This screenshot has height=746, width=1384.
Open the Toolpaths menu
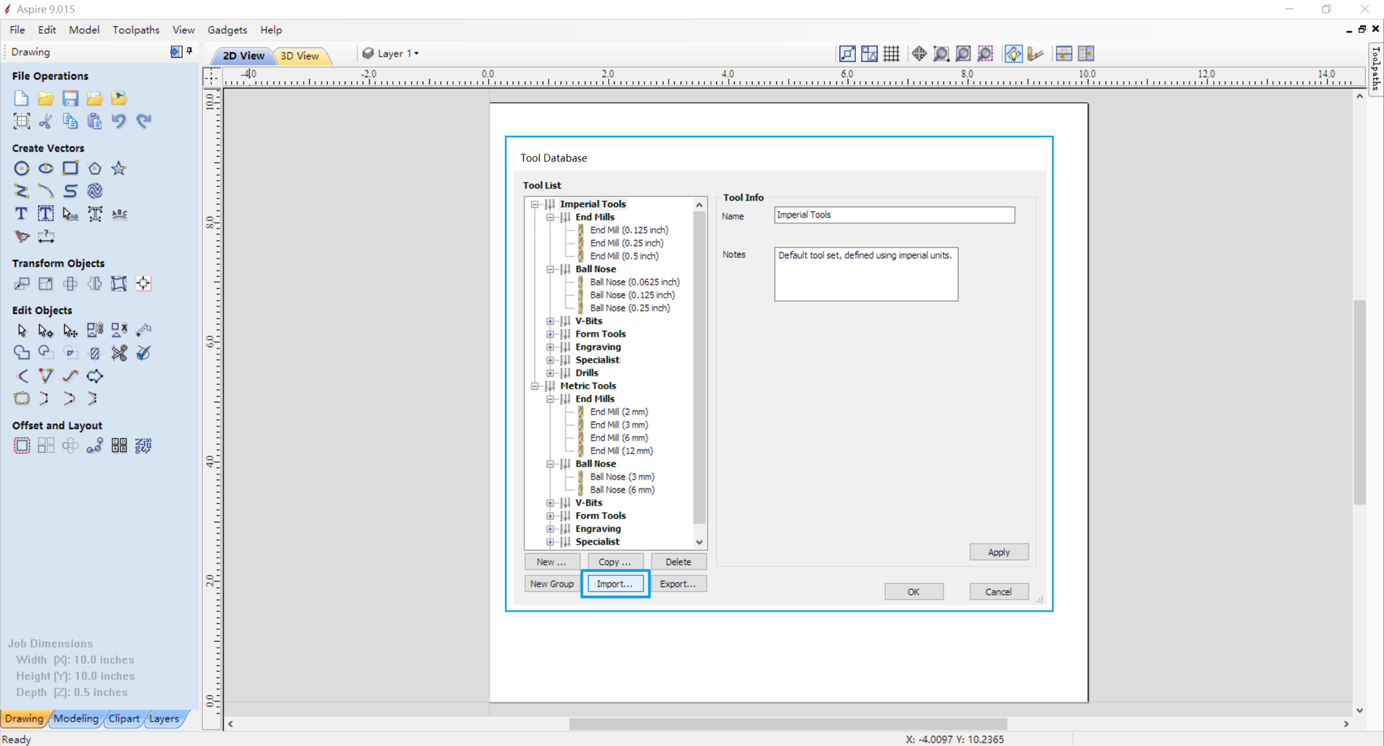click(x=136, y=30)
